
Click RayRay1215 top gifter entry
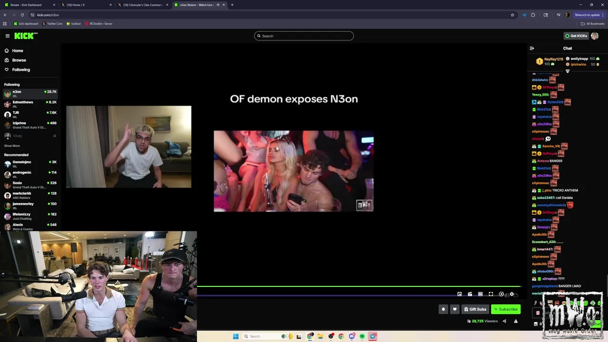(549, 61)
